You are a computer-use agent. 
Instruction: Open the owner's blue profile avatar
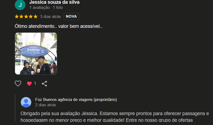pos(26,102)
